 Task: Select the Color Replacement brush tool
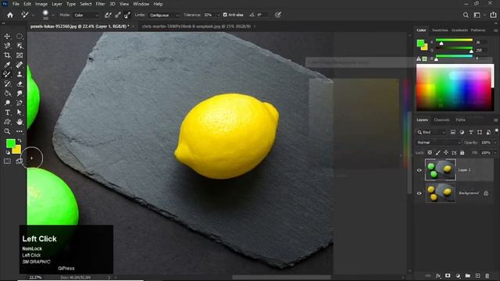7,74
